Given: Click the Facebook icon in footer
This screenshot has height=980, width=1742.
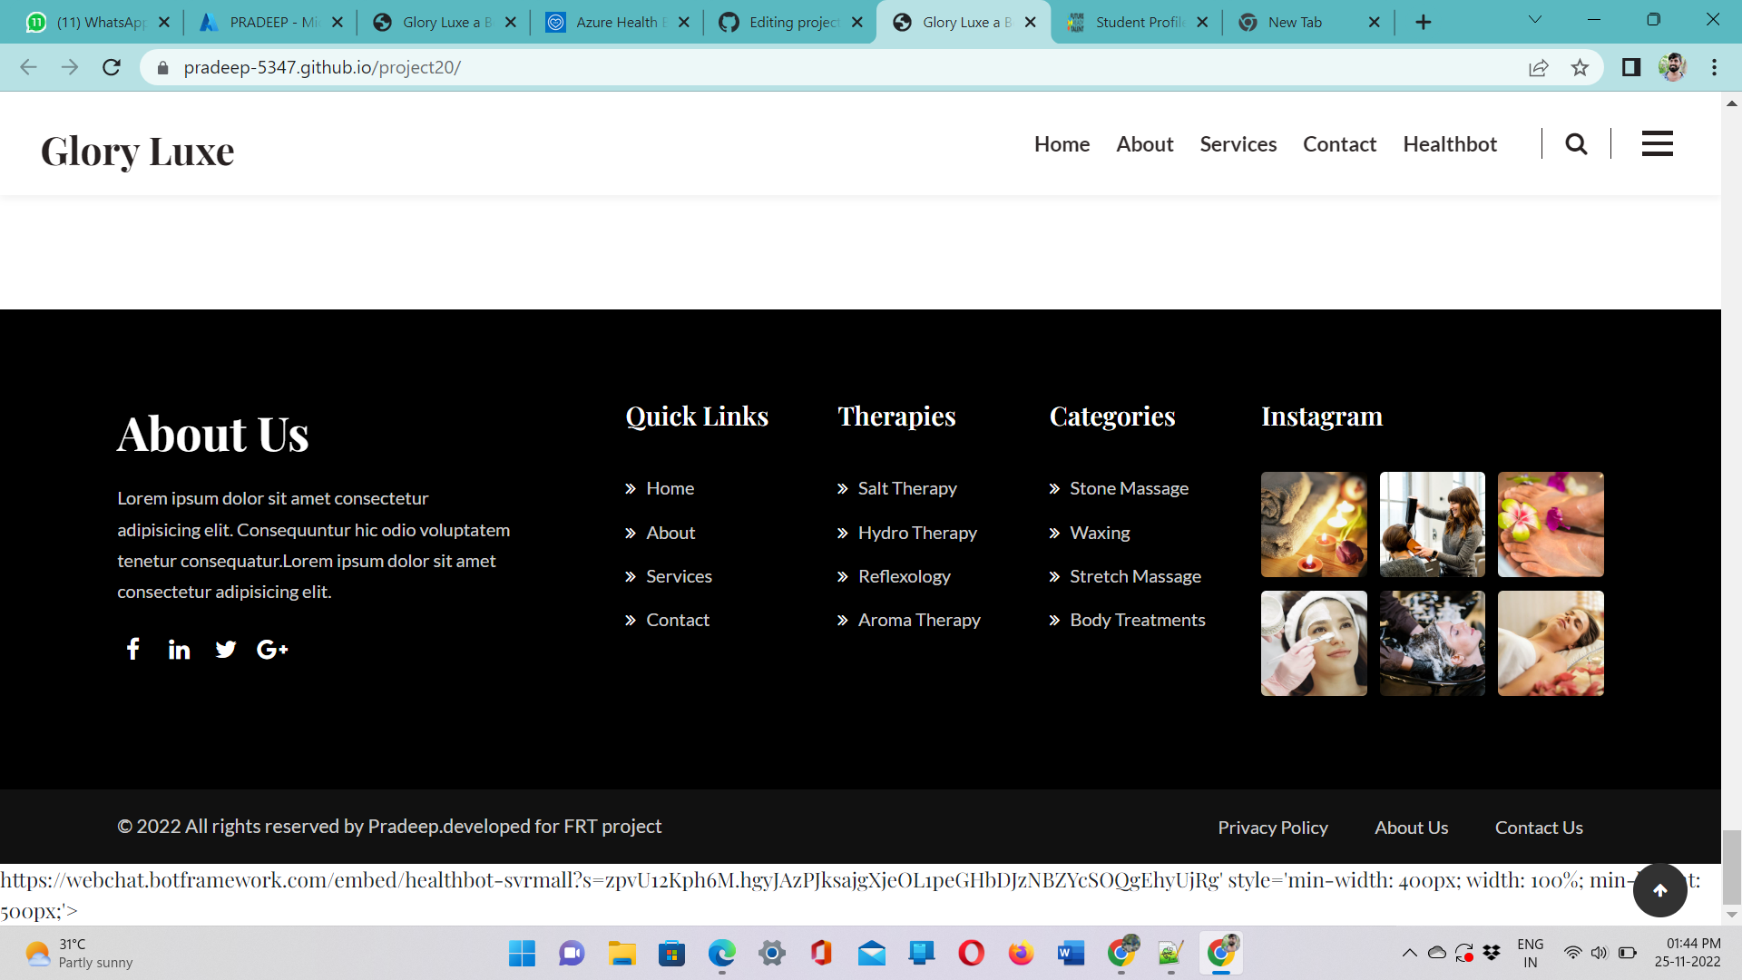Looking at the screenshot, I should click(132, 649).
